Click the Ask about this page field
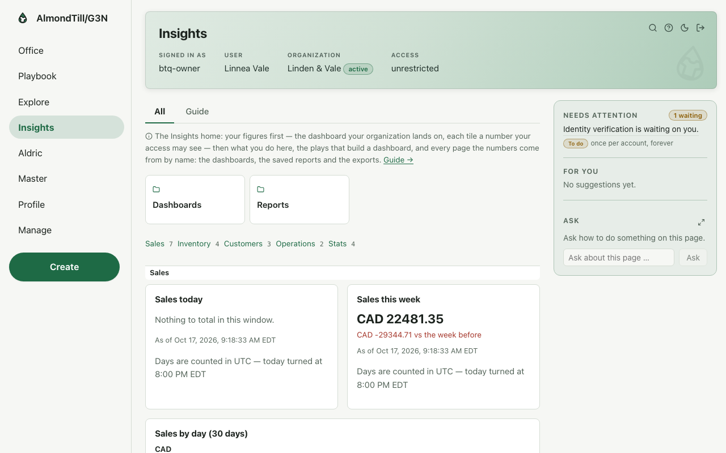Viewport: 726px width, 453px height. tap(619, 258)
